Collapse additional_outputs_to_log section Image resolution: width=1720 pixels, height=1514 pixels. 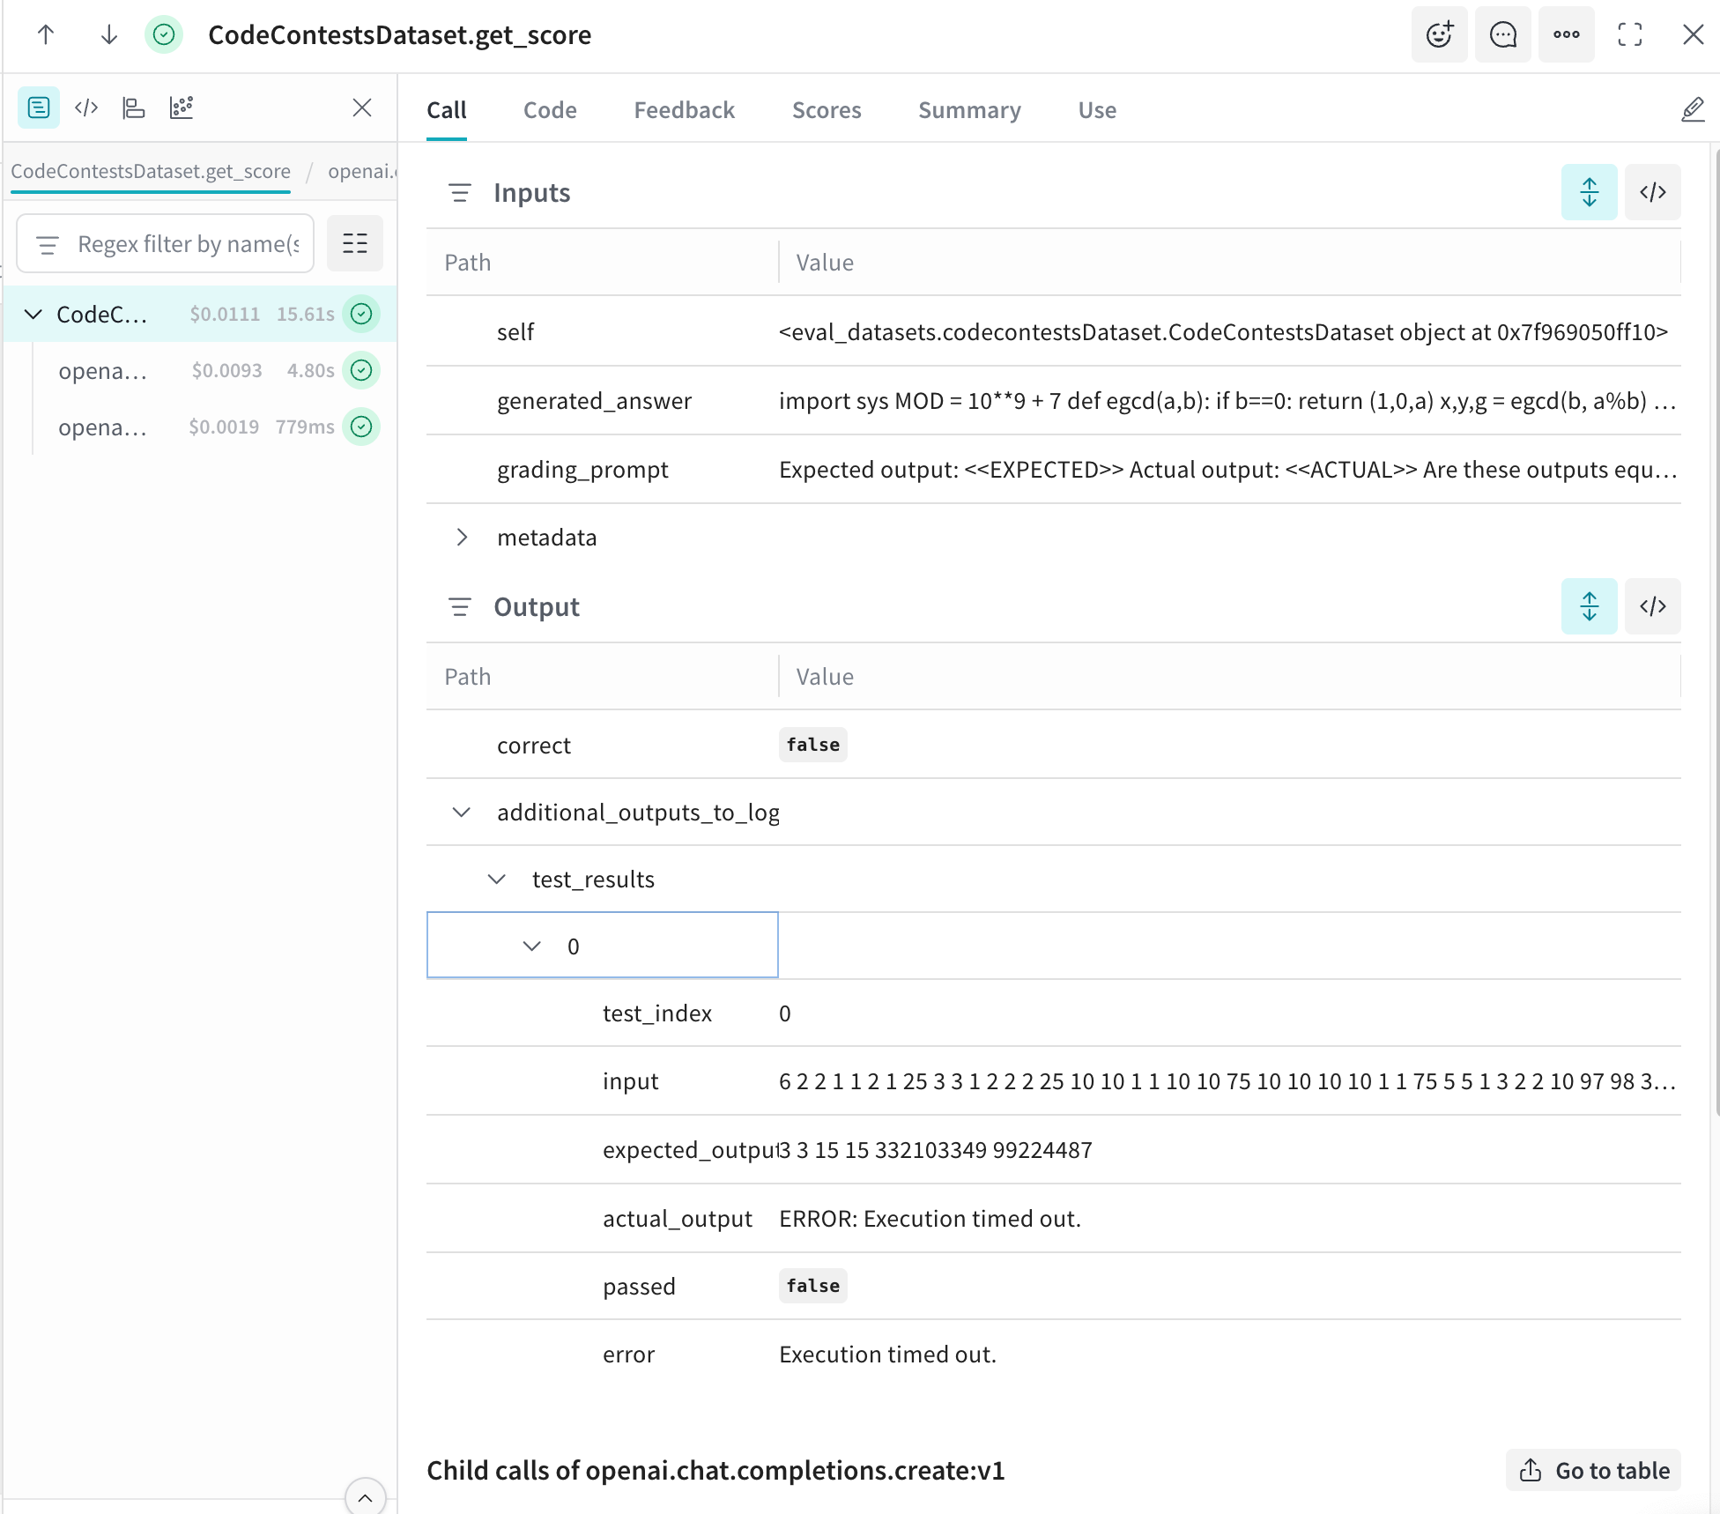click(462, 813)
